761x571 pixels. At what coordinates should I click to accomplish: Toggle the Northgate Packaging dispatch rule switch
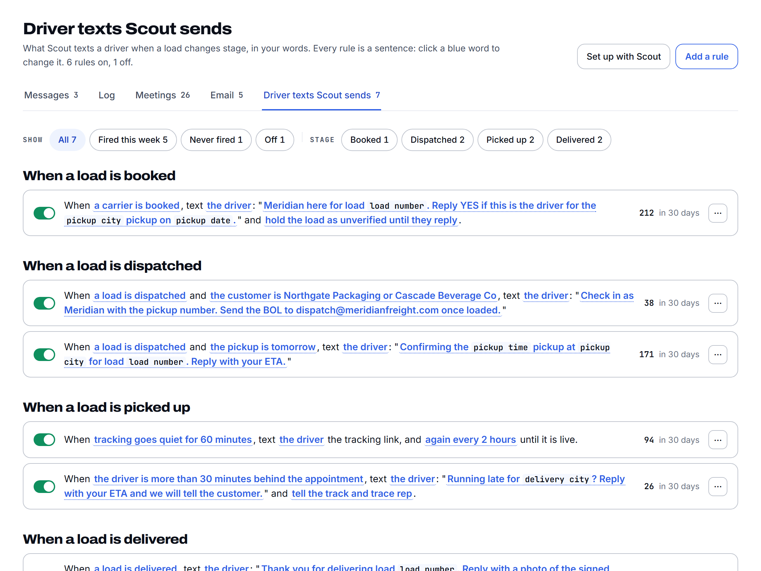(x=44, y=303)
